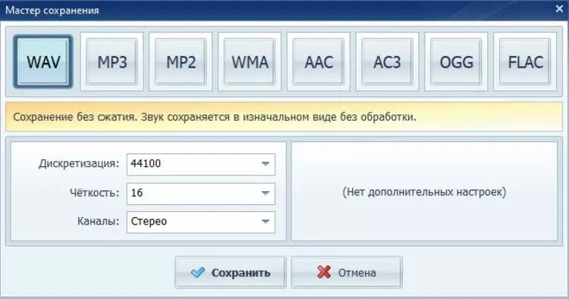Switch the output format to WMA

coord(250,61)
